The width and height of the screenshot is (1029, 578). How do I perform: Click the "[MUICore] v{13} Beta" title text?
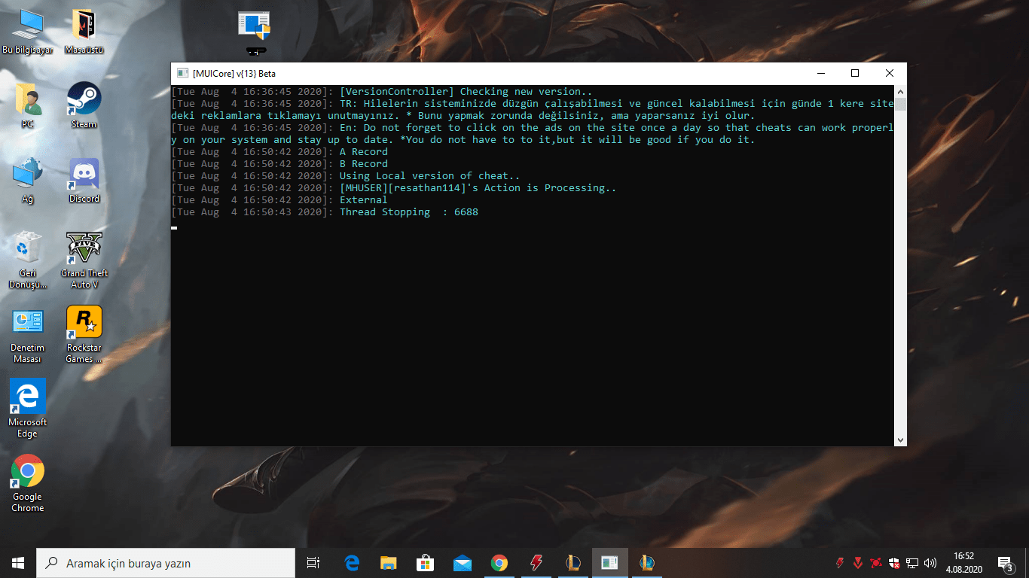[234, 74]
